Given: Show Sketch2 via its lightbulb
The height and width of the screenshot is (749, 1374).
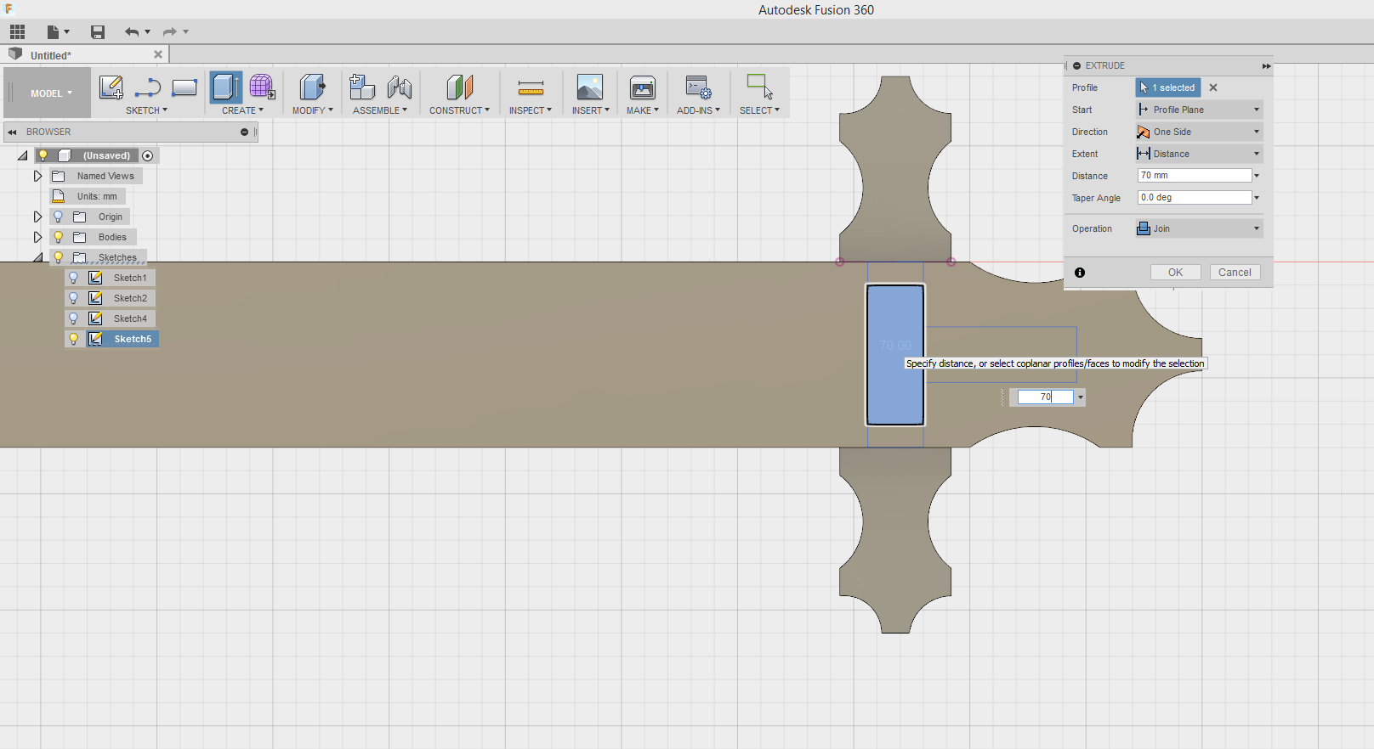Looking at the screenshot, I should 74,298.
